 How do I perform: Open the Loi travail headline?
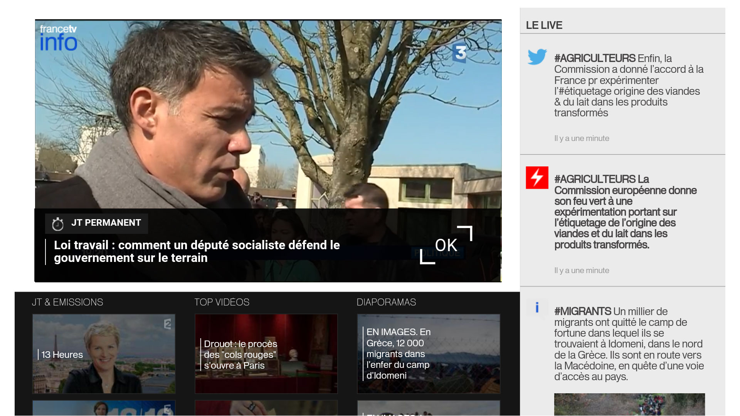pos(197,252)
